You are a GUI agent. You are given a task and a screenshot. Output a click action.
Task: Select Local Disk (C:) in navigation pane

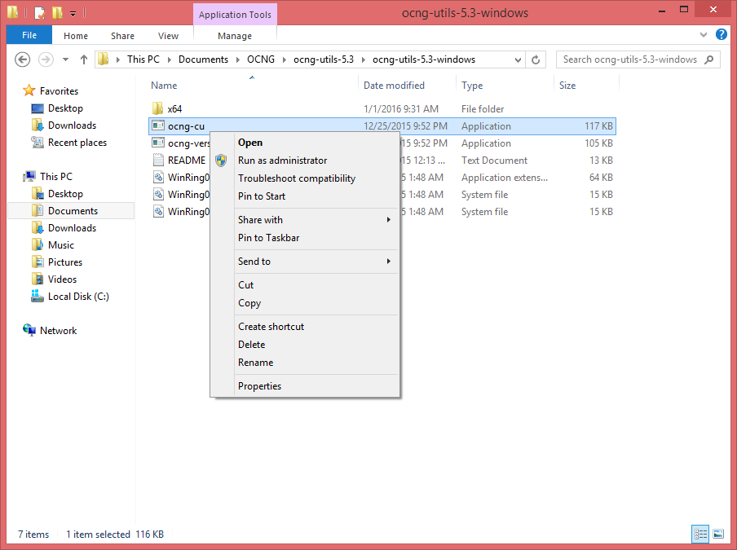pos(78,297)
